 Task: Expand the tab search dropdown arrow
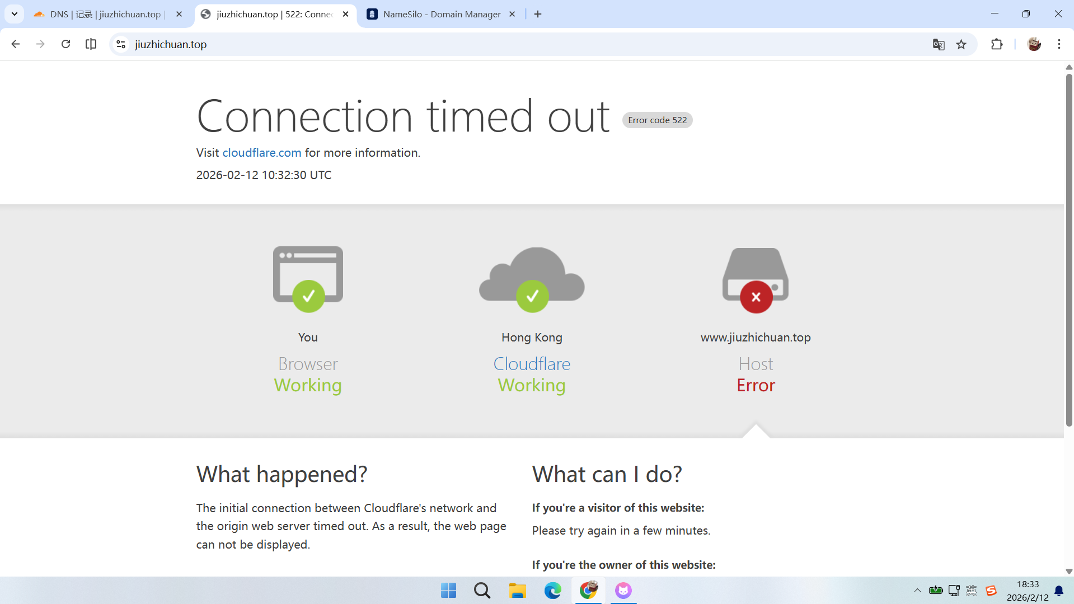(x=15, y=14)
